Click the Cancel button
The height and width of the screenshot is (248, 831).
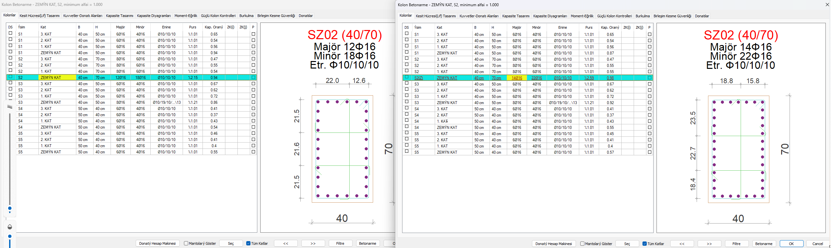(818, 244)
